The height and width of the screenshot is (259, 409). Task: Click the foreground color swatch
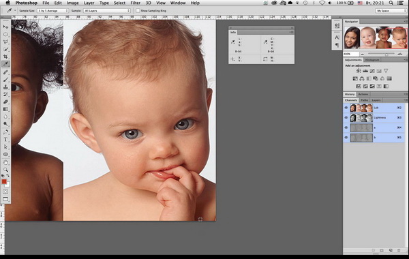pyautogui.click(x=4, y=181)
